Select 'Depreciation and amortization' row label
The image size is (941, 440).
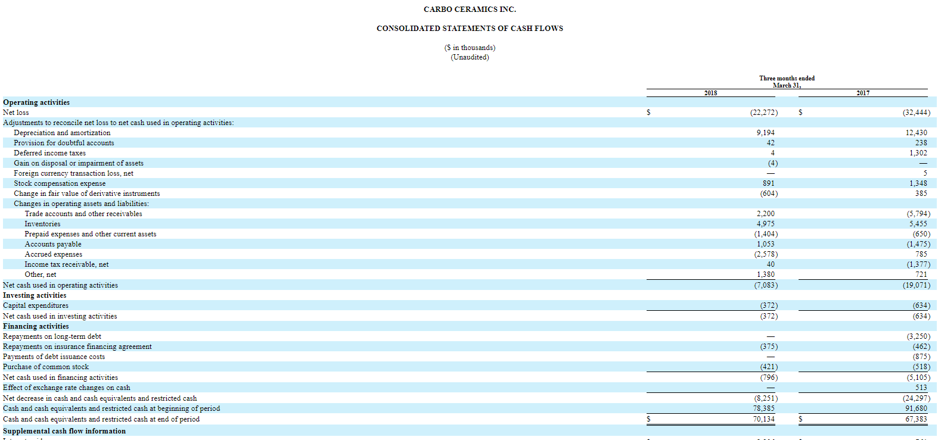(62, 133)
